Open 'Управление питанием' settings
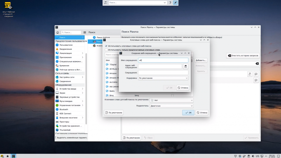Viewport: 281px width, 158px height. pos(69,106)
